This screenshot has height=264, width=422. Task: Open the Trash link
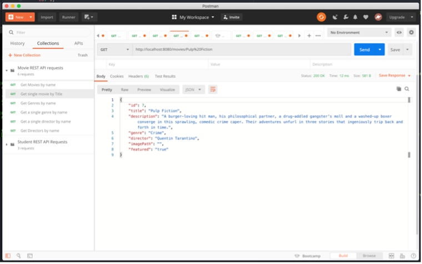[x=83, y=55]
